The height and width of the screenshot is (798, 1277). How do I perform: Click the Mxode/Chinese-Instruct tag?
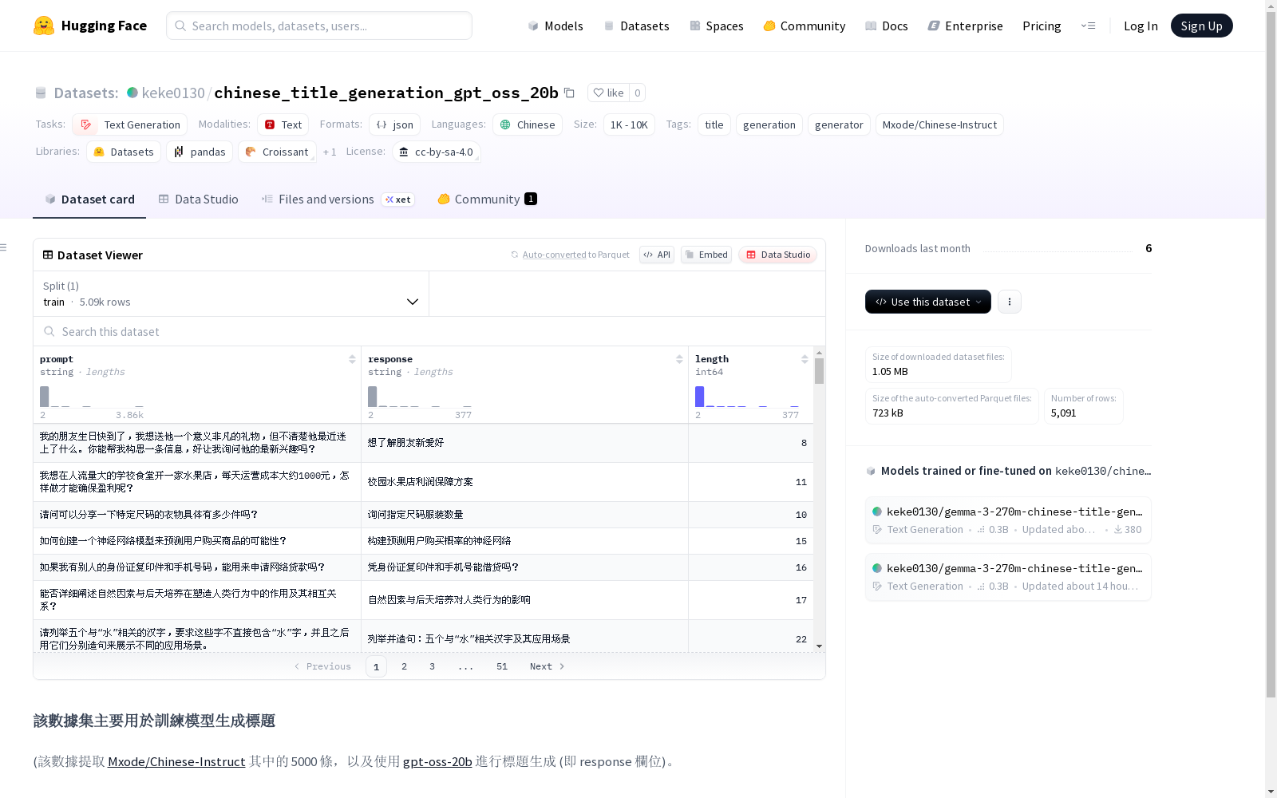point(939,124)
